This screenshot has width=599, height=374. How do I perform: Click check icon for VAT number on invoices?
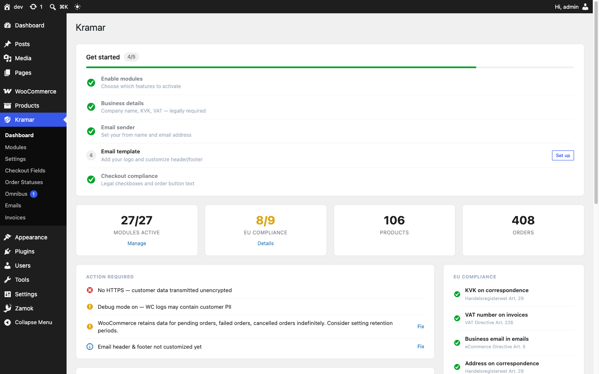click(x=457, y=318)
